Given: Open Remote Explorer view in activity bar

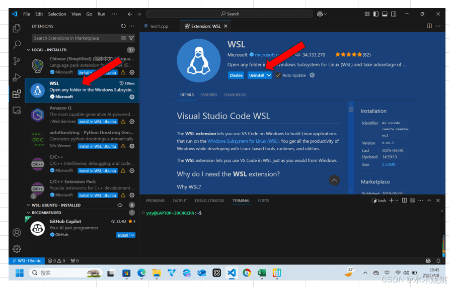Looking at the screenshot, I should click(x=17, y=111).
